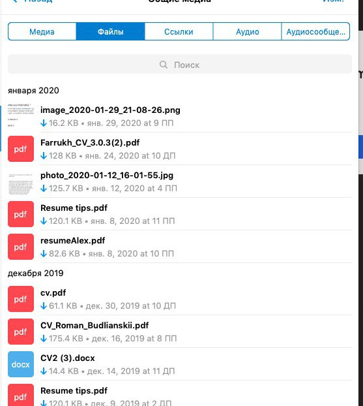Screen dimensions: 363x406
Task: Select file name cv.pdf
Action: (53, 293)
